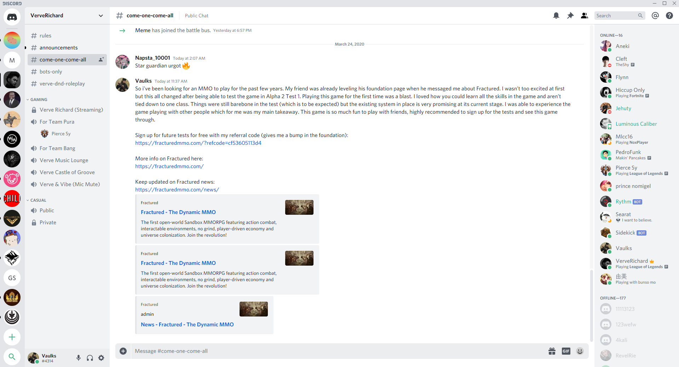Toggle deafen headphones icon
Image resolution: width=679 pixels, height=367 pixels.
(90, 358)
